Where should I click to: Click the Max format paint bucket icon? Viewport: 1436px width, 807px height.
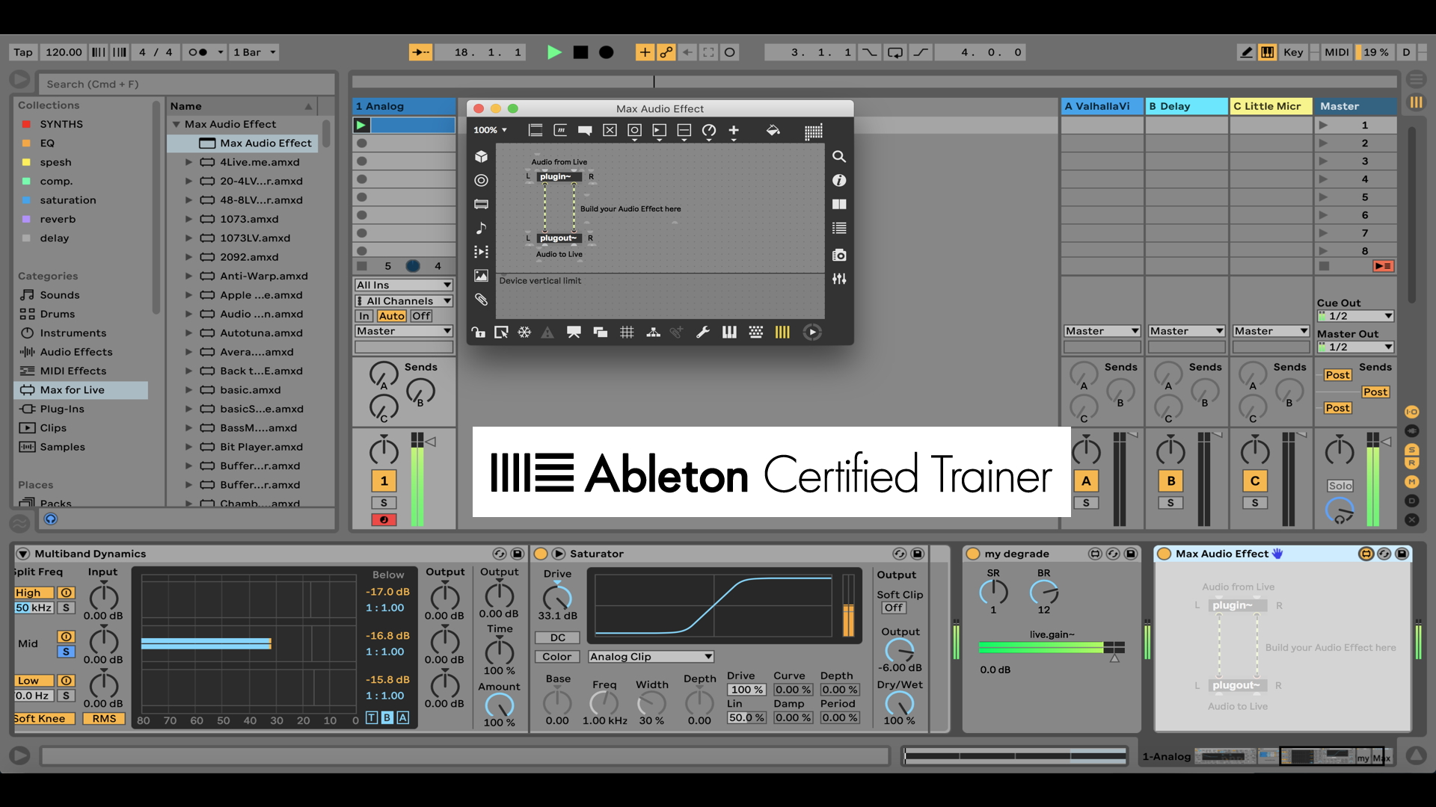tap(773, 131)
